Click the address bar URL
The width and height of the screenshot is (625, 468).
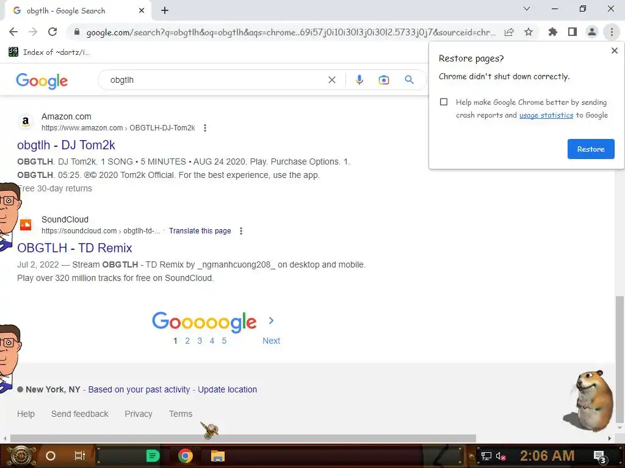point(291,32)
